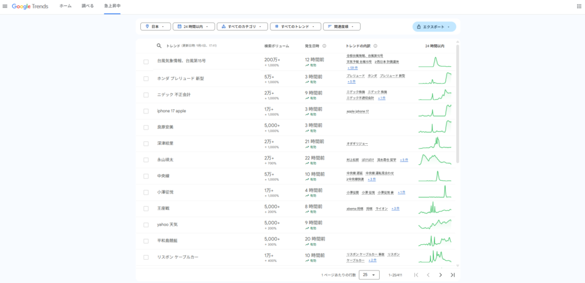Click the abema 将棋 breakdown term
Viewport: 585px width, 283px height.
pos(354,209)
